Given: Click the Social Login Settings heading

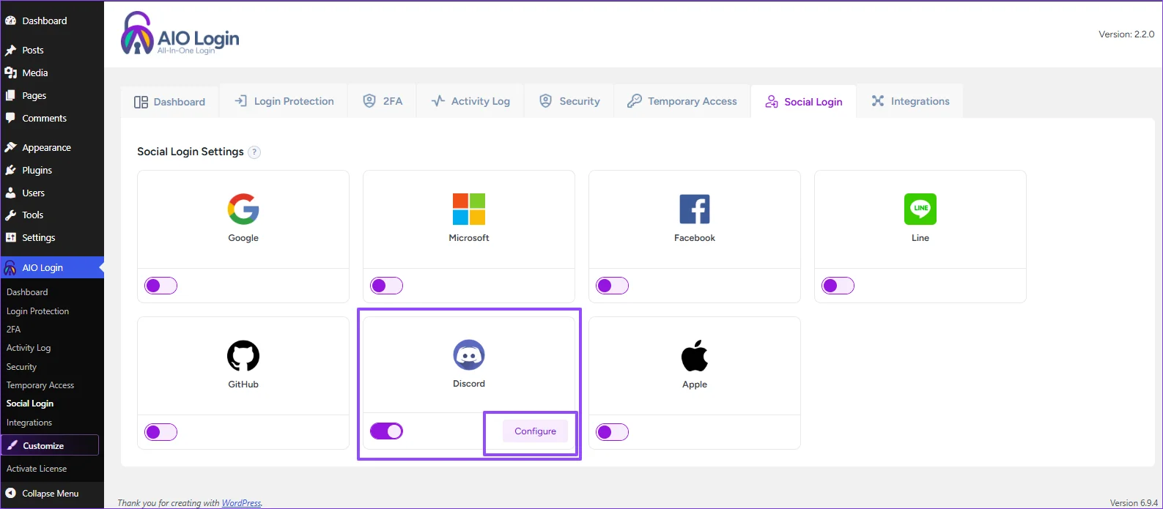Looking at the screenshot, I should click(x=191, y=152).
